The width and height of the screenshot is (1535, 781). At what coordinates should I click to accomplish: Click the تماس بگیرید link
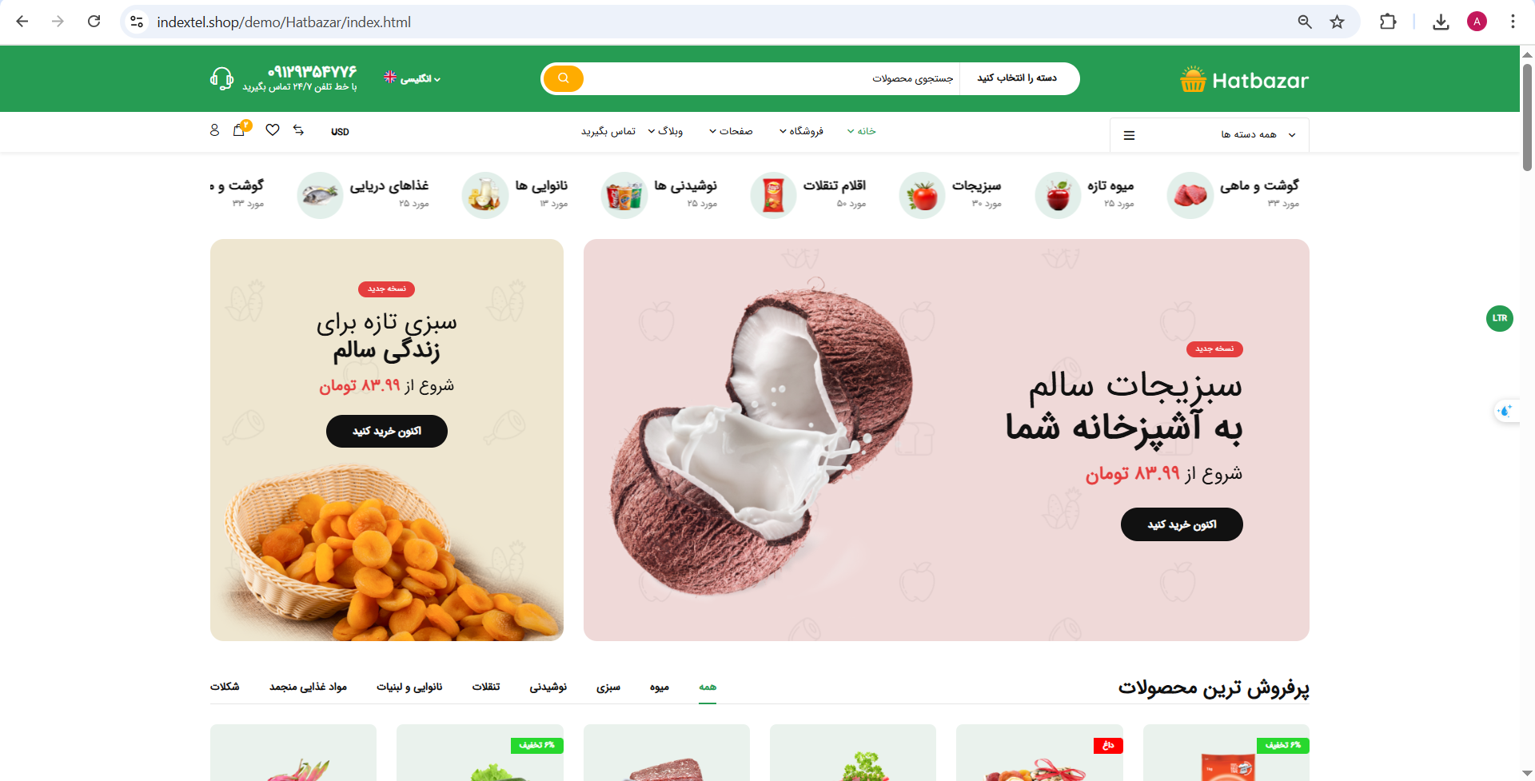(x=608, y=131)
